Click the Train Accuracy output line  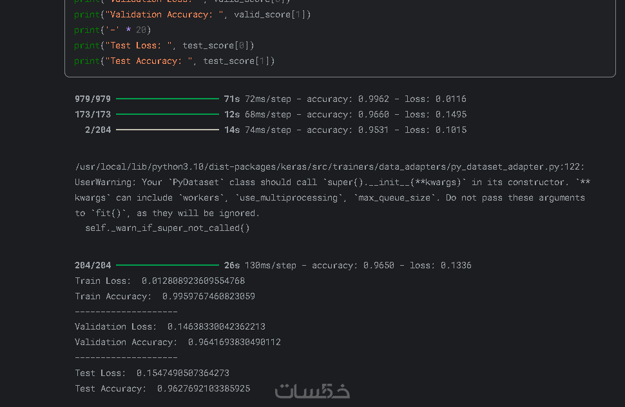[164, 296]
